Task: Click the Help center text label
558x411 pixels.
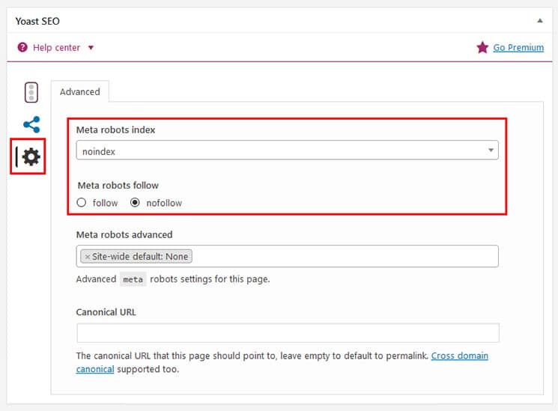Action: pyautogui.click(x=56, y=47)
